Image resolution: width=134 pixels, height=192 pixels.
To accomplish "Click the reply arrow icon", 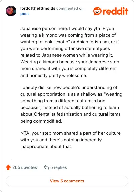I will pyautogui.click(x=46, y=167).
